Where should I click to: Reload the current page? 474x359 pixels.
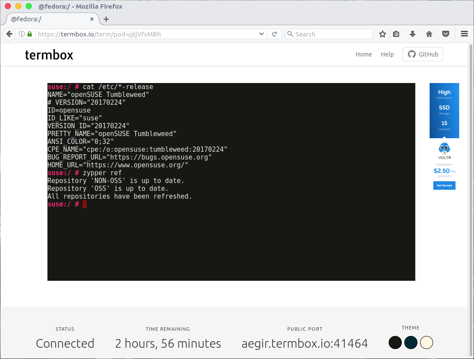click(274, 34)
